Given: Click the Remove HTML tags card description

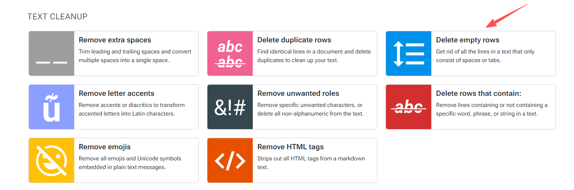Looking at the screenshot, I should [x=311, y=163].
